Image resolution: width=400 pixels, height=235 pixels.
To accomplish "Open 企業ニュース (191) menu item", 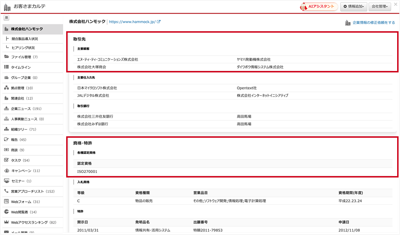I will [x=26, y=109].
